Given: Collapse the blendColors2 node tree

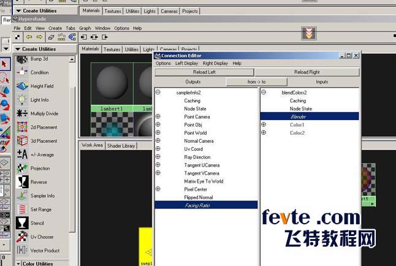Looking at the screenshot, I should click(264, 92).
